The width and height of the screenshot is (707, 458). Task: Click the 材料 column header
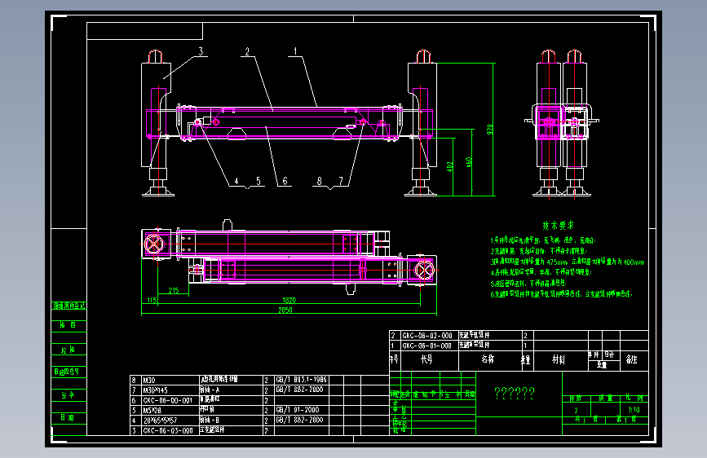(x=559, y=359)
